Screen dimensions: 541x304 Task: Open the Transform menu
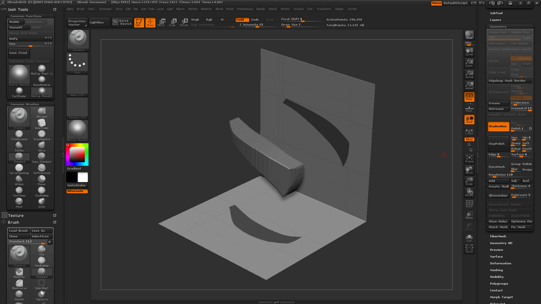click(x=323, y=9)
